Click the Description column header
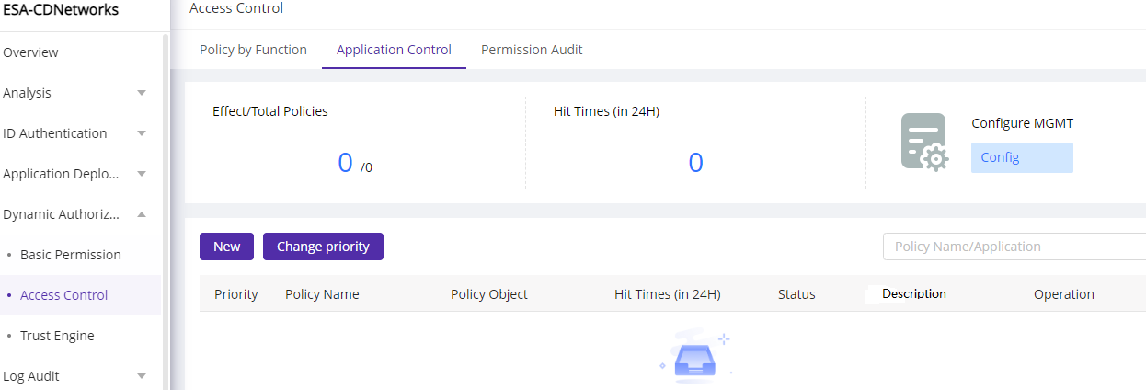The width and height of the screenshot is (1146, 390). tap(914, 294)
